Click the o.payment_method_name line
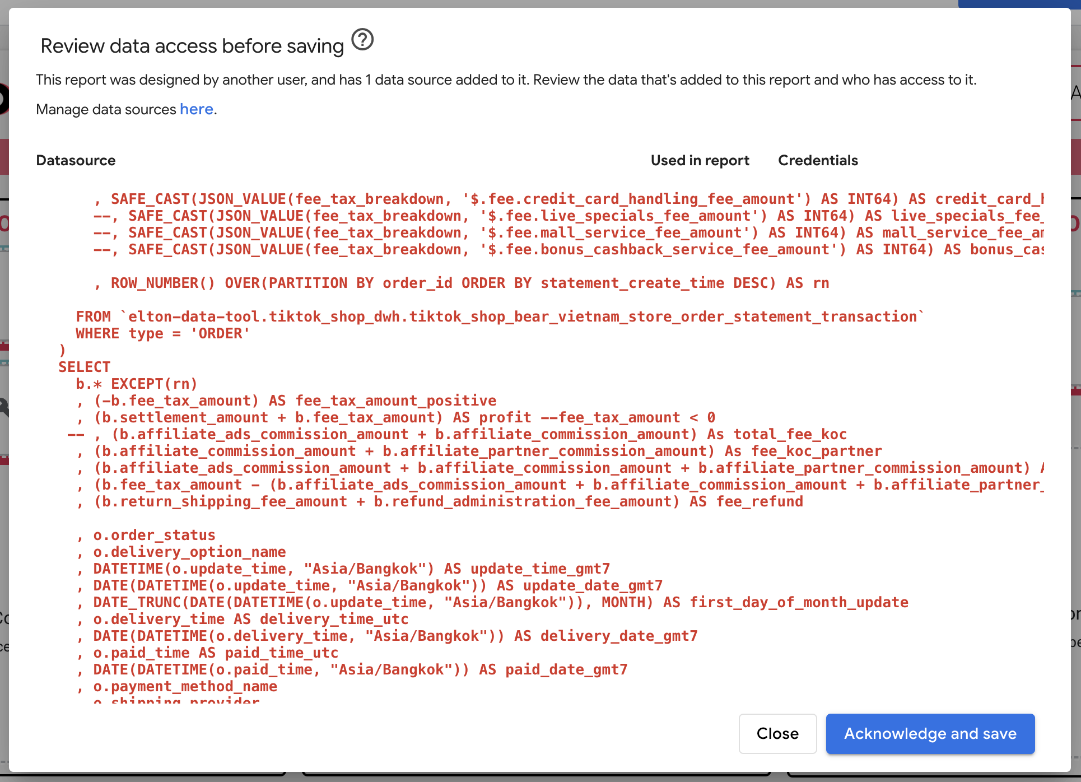This screenshot has width=1081, height=782. (x=176, y=686)
